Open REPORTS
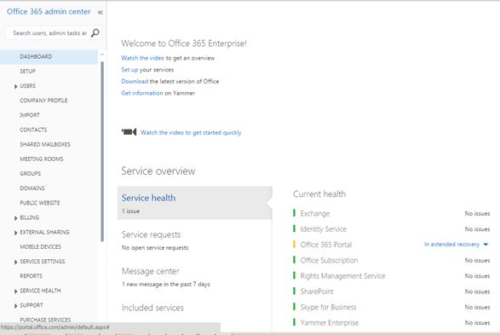The image size is (500, 335). [31, 277]
